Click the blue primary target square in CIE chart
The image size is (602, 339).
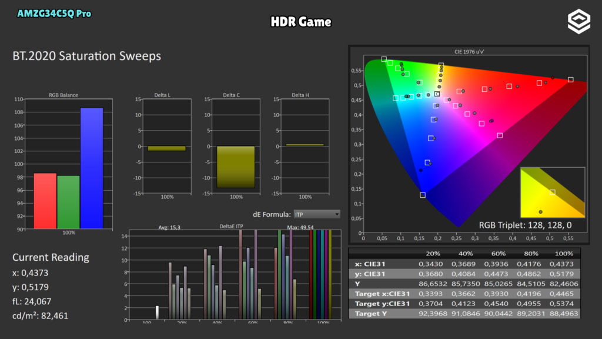pos(422,195)
